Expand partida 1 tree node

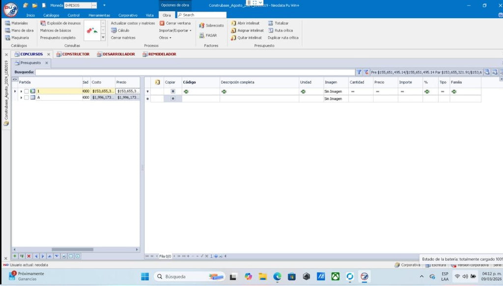click(x=21, y=91)
